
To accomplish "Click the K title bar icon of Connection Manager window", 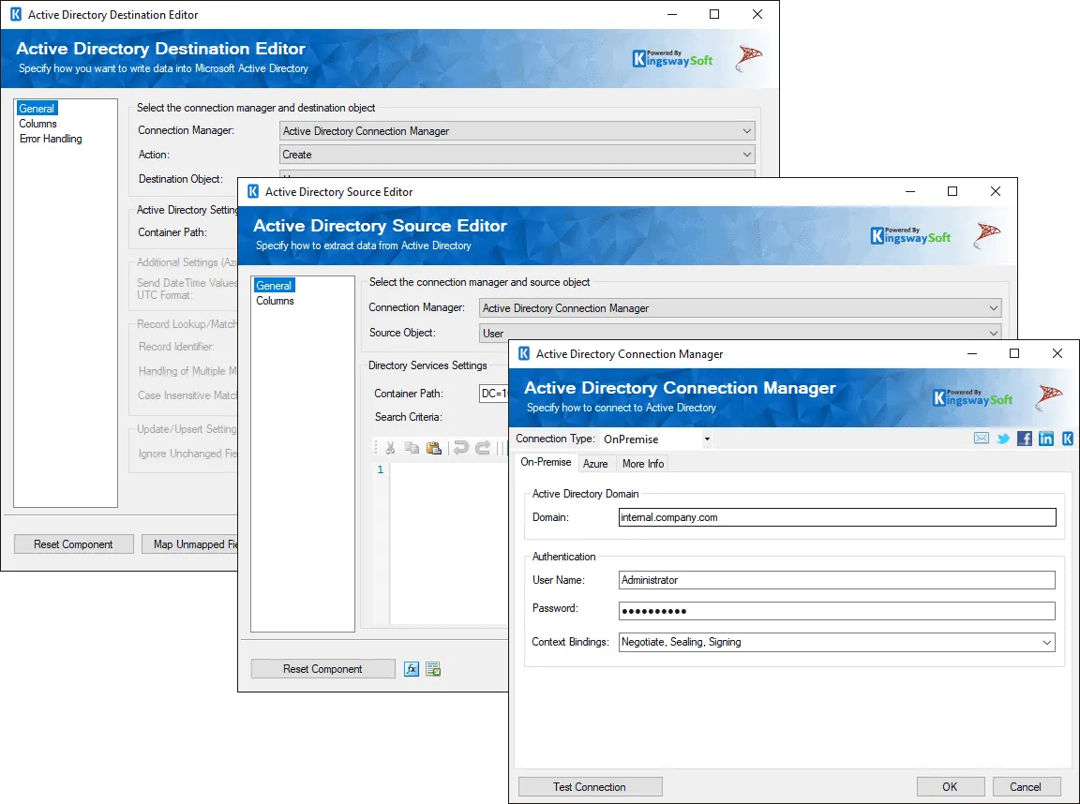I will point(524,354).
